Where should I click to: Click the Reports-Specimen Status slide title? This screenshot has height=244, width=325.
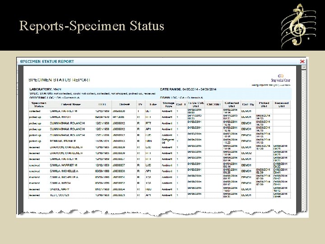tap(92, 26)
